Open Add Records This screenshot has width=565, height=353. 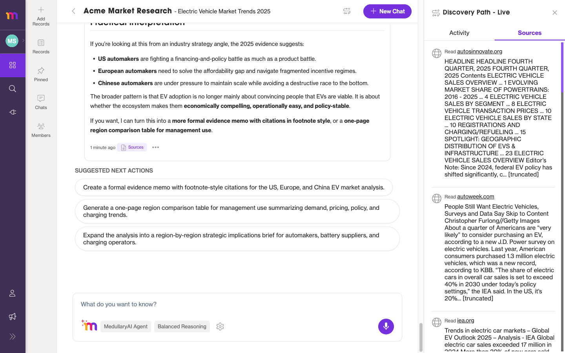[41, 16]
